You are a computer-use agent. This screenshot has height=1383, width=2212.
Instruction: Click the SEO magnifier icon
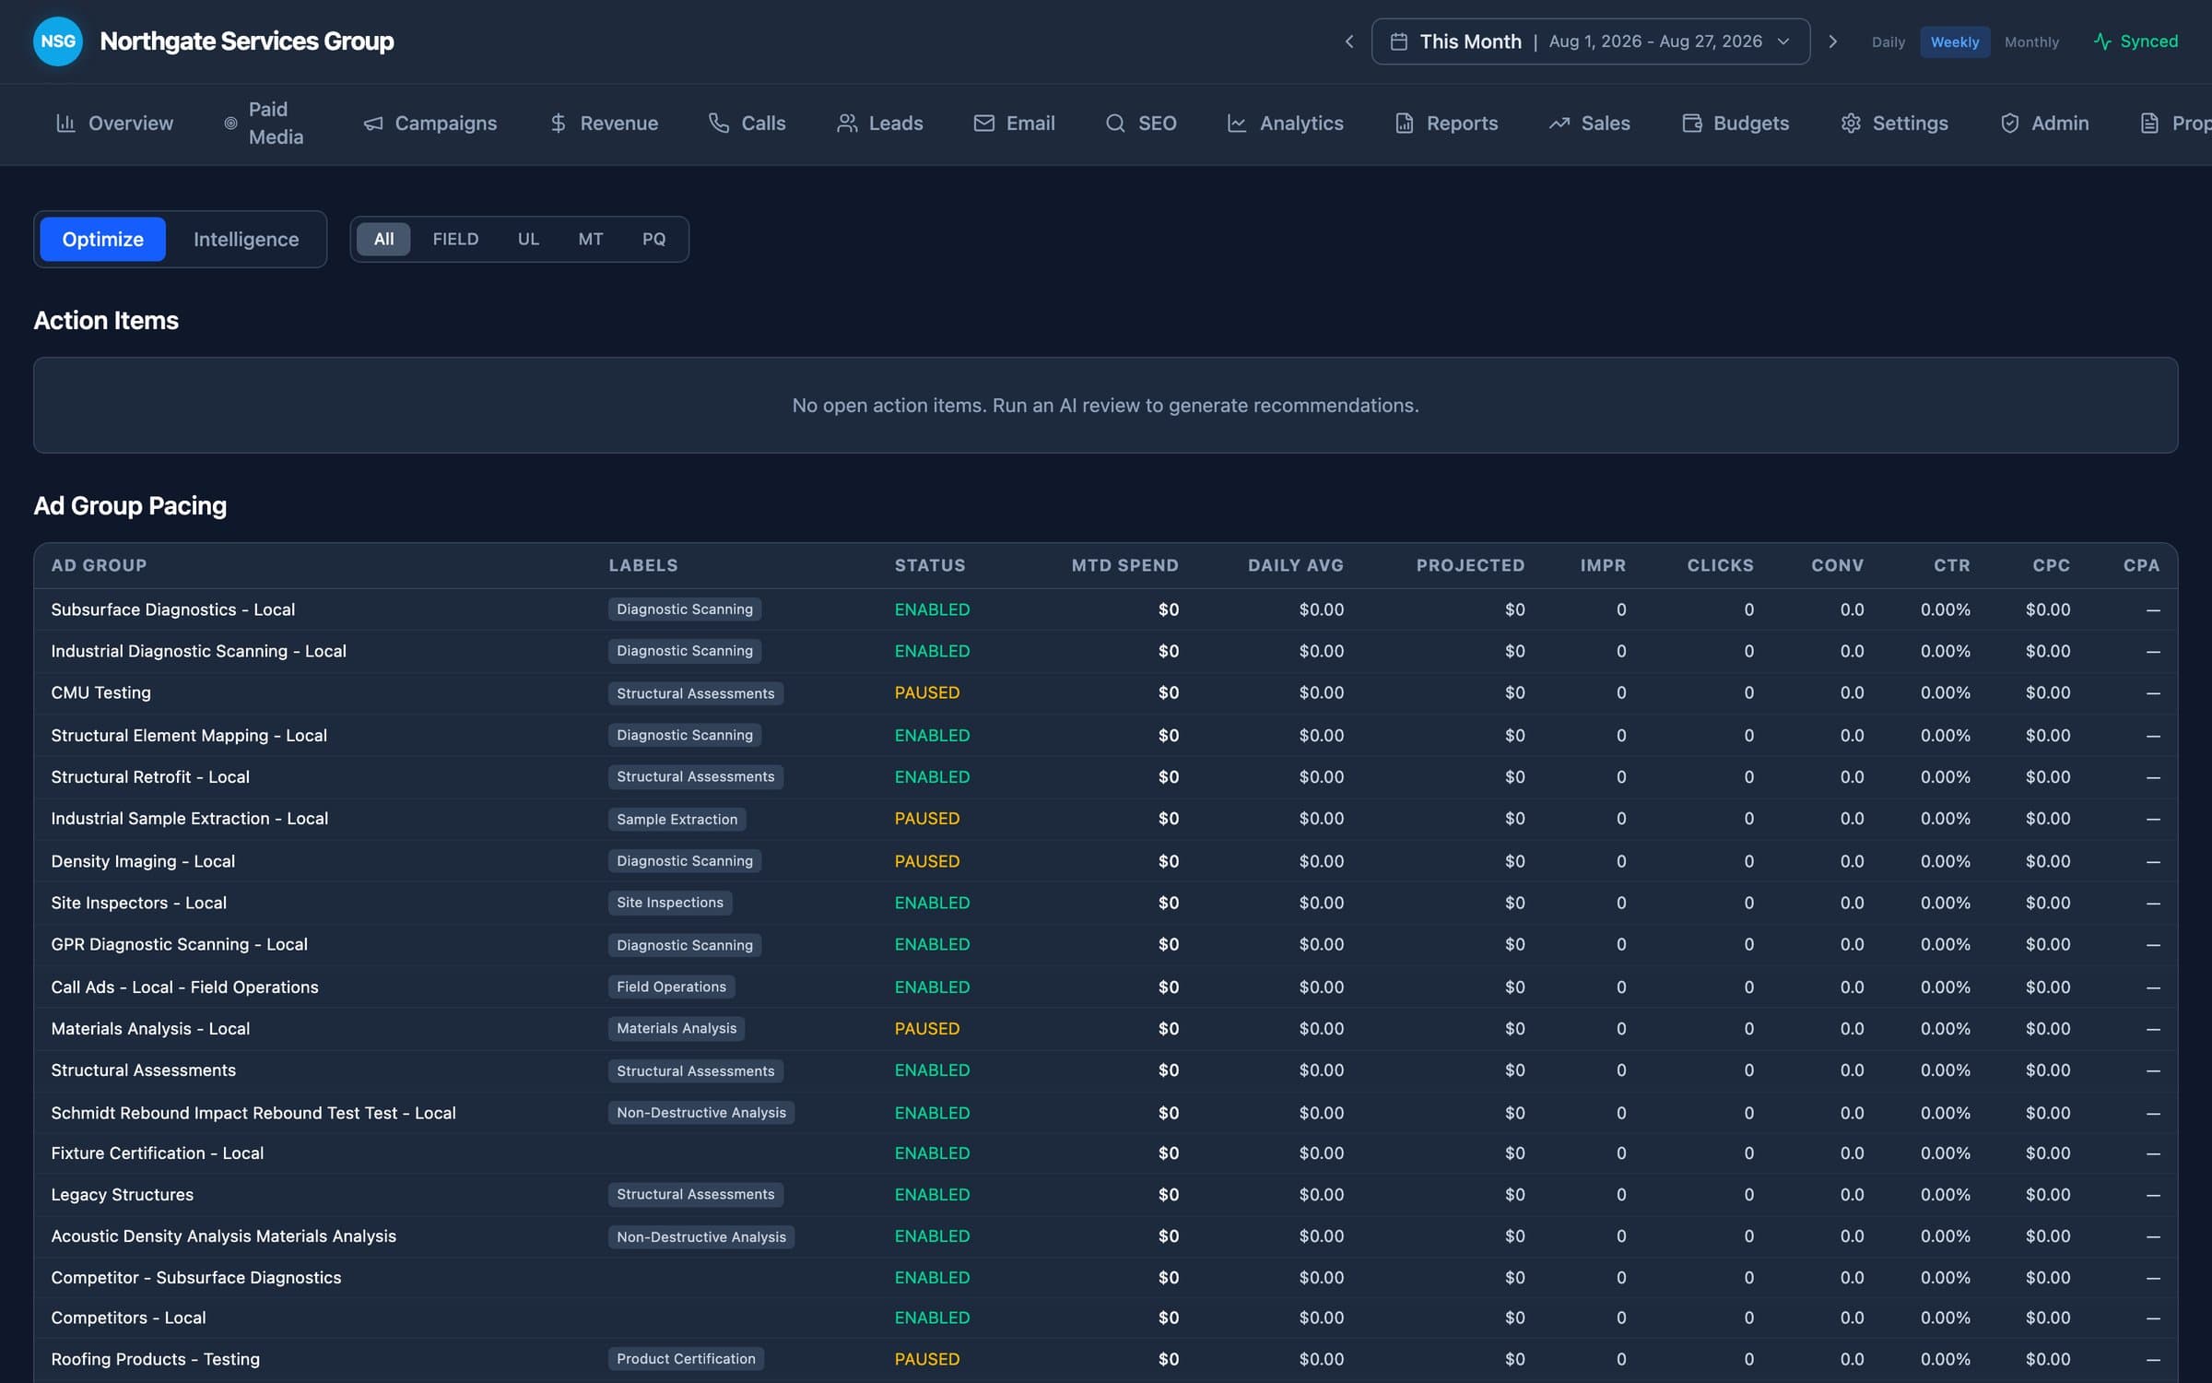(1115, 123)
